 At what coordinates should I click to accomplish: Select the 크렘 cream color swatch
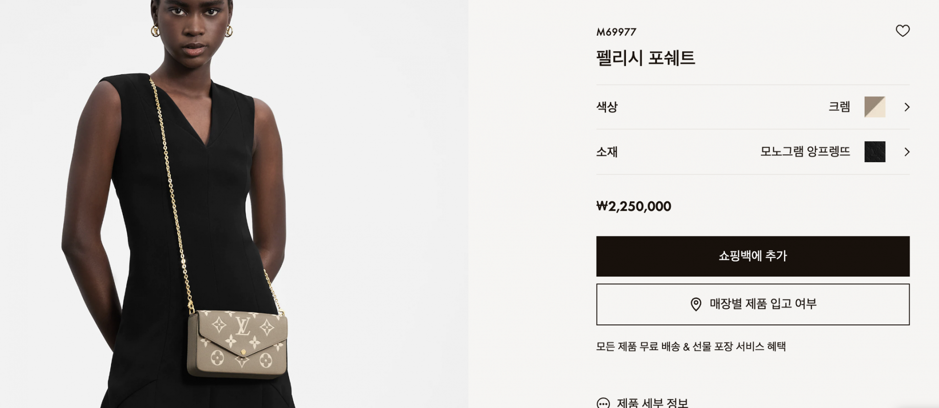click(x=875, y=107)
